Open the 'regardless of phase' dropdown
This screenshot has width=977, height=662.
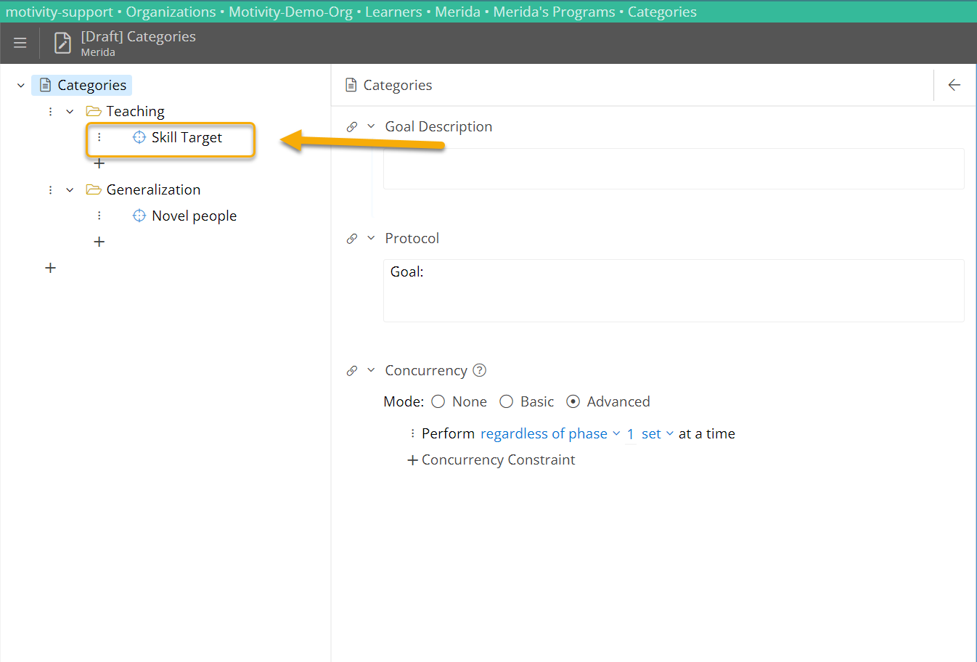544,433
